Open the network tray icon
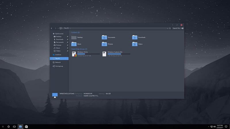230x129 pixels. [212, 127]
